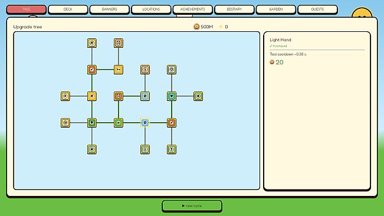Select the pale arrow node atop the left branch
The image size is (384, 216).
point(92,43)
